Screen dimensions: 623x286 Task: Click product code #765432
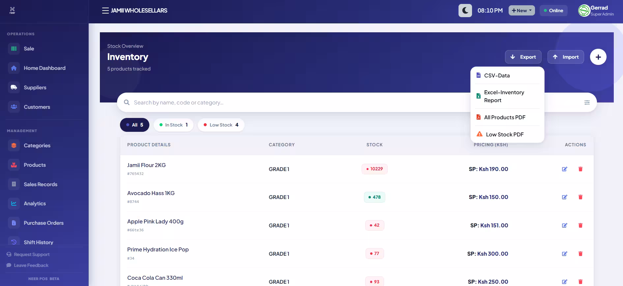click(135, 174)
